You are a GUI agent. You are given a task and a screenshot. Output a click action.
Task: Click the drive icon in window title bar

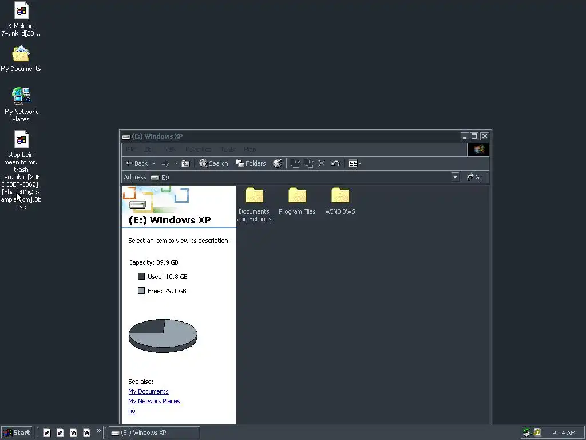coord(126,136)
